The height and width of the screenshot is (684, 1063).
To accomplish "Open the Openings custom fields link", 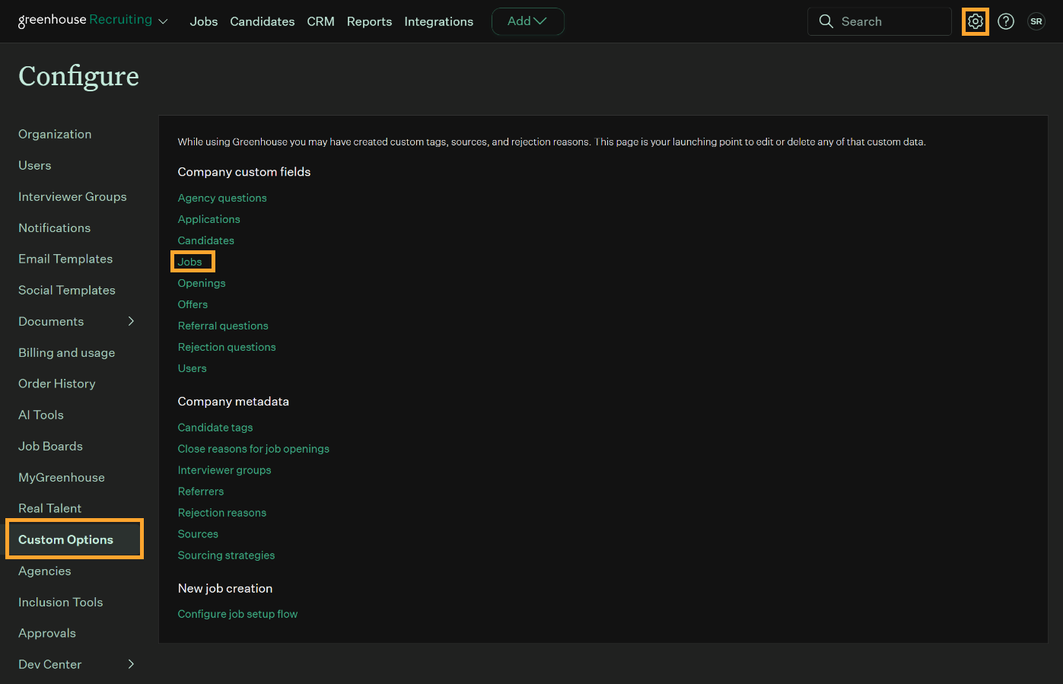I will coord(202,283).
